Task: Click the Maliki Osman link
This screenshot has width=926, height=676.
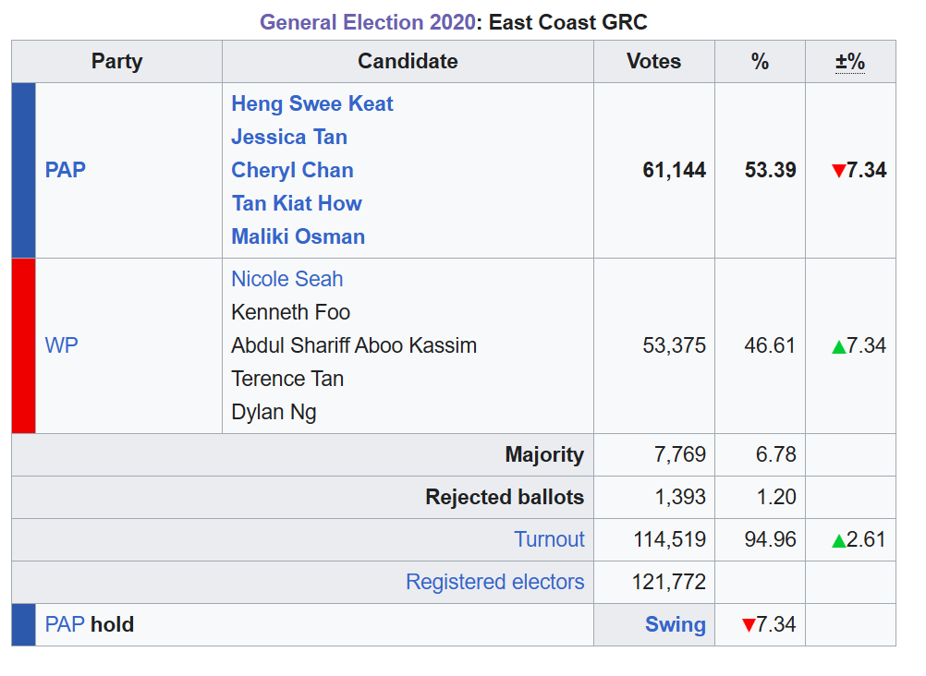Action: pyautogui.click(x=298, y=236)
